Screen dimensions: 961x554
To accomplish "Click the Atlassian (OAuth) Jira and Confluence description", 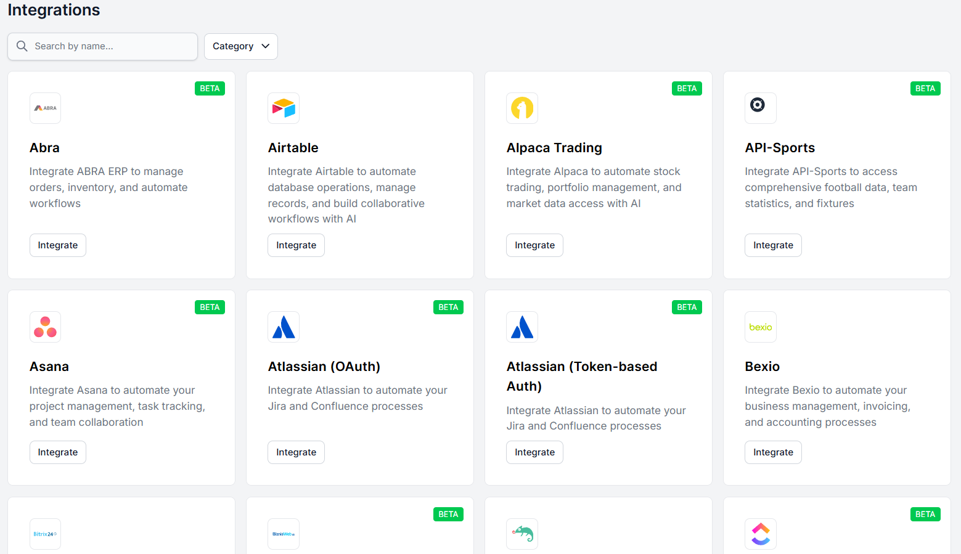I will point(358,398).
